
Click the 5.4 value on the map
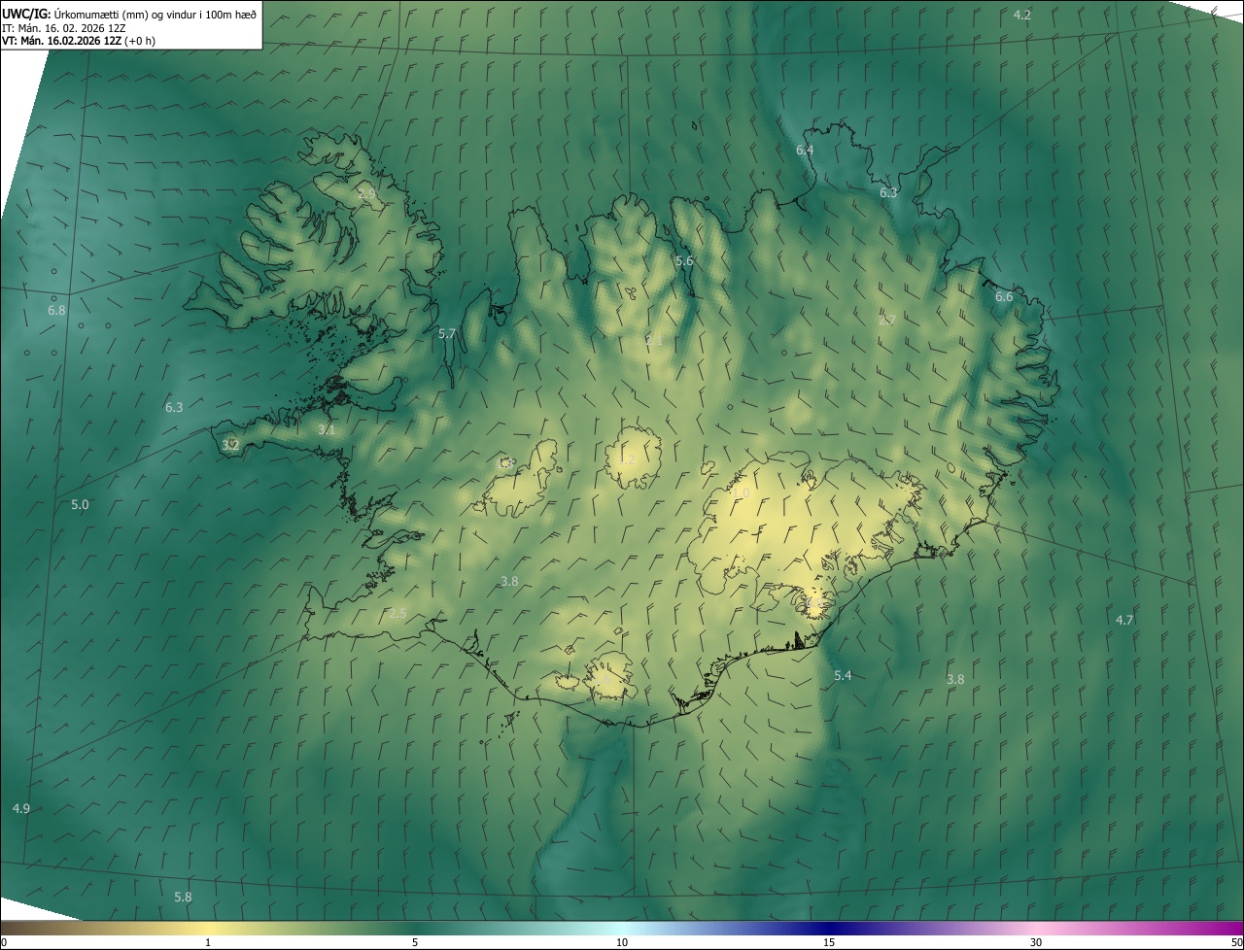click(843, 675)
